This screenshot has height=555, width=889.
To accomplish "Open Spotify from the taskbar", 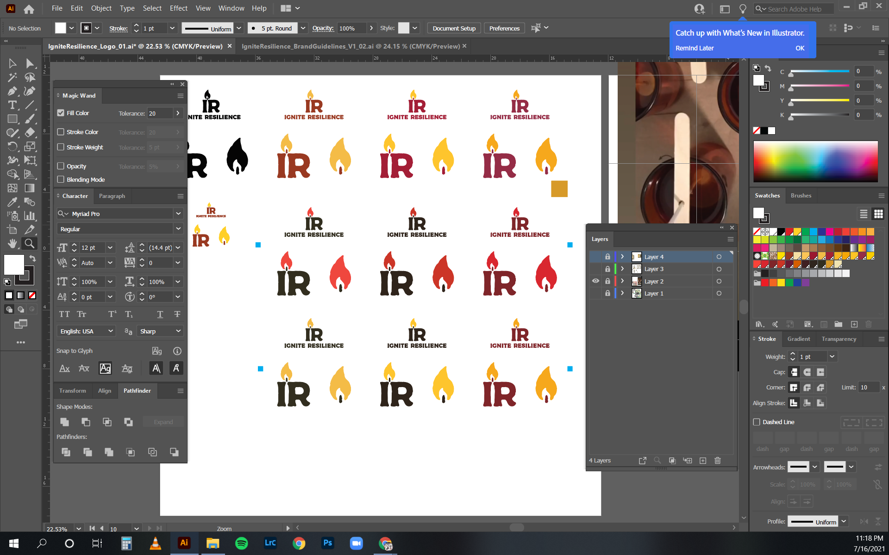I will [241, 543].
